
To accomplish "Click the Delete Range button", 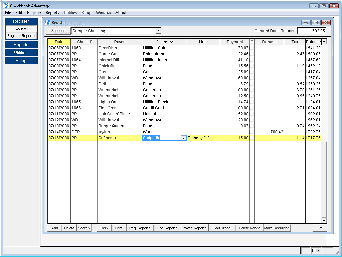I will (249, 228).
